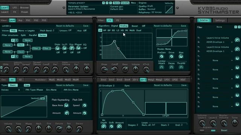This screenshot has width=241, height=135.
Task: Open the Route None dropdown
Action: [168, 49]
